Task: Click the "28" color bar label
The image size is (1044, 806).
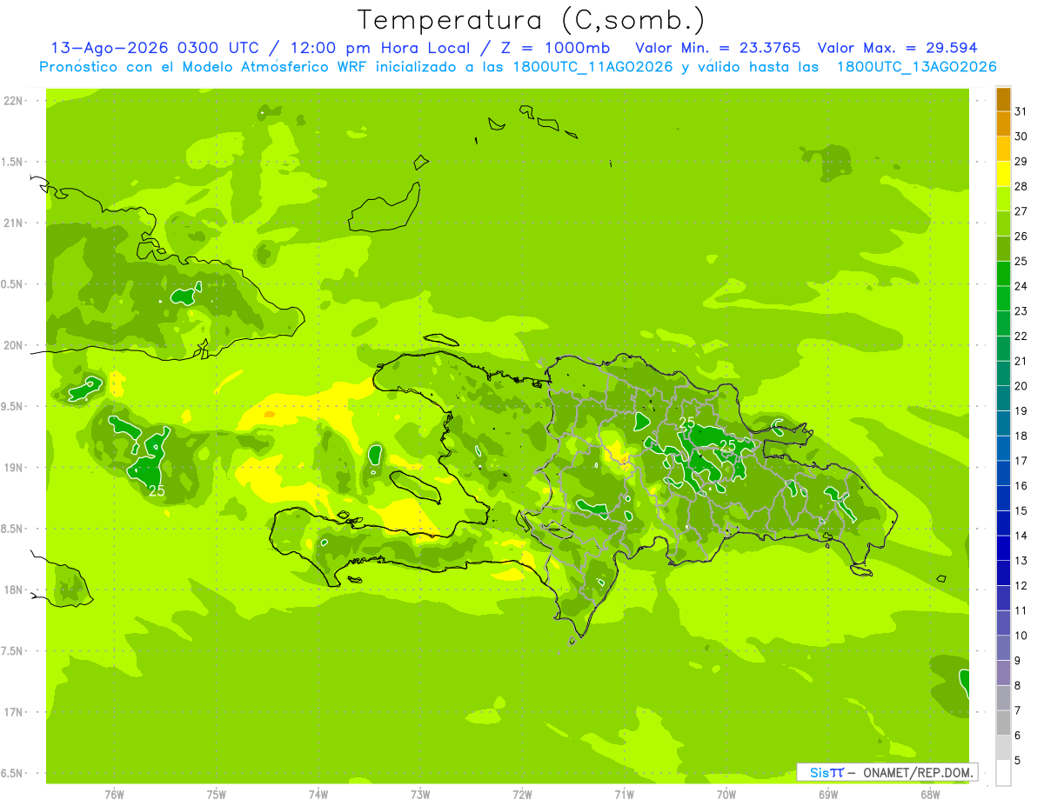Action: (x=1021, y=186)
